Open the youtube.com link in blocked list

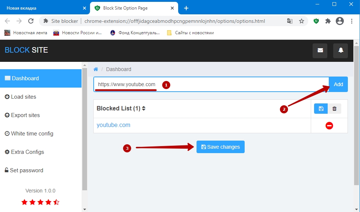tap(114, 125)
